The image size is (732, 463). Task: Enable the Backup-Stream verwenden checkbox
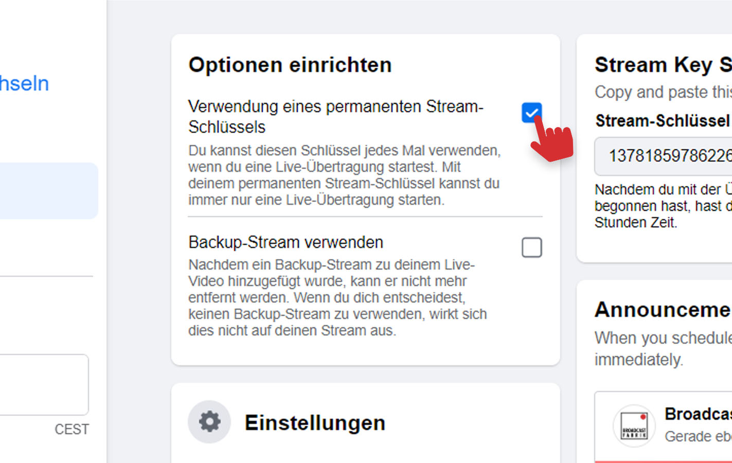coord(531,247)
